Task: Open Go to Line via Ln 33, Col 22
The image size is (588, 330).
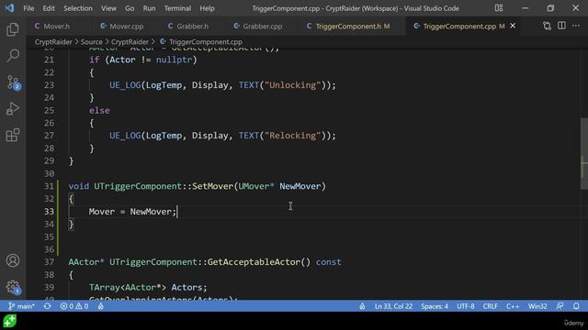Action: pyautogui.click(x=393, y=306)
